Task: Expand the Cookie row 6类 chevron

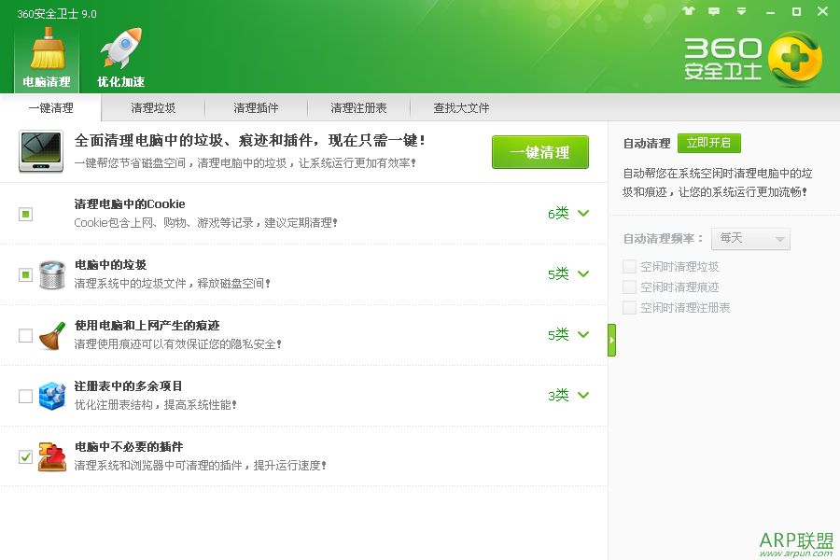Action: 583,214
